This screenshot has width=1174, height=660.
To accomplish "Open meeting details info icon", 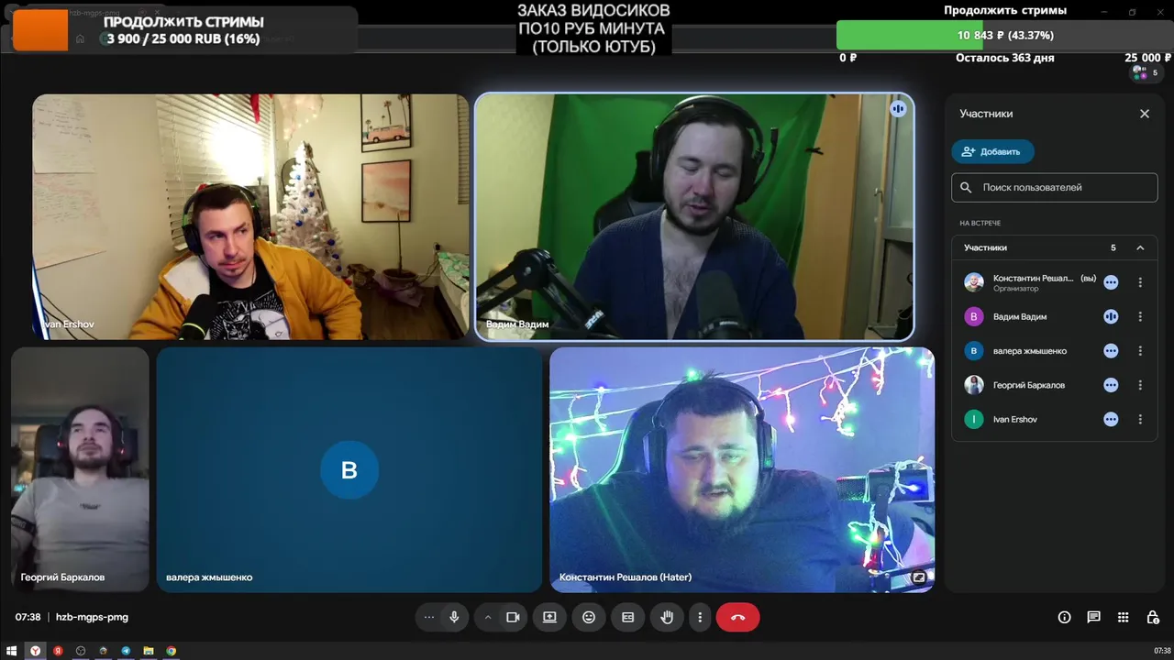I will [1064, 617].
